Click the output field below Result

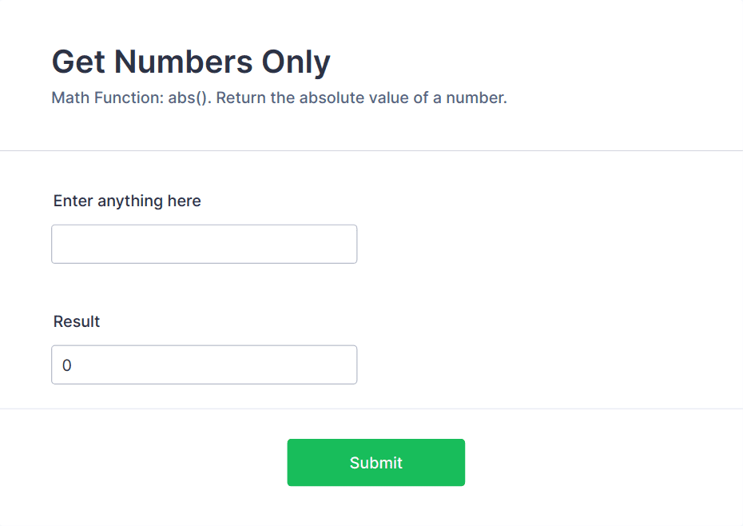pos(204,365)
